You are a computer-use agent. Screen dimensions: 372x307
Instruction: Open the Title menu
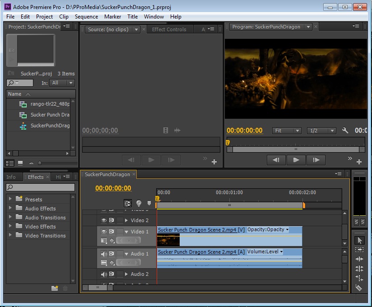pos(132,17)
